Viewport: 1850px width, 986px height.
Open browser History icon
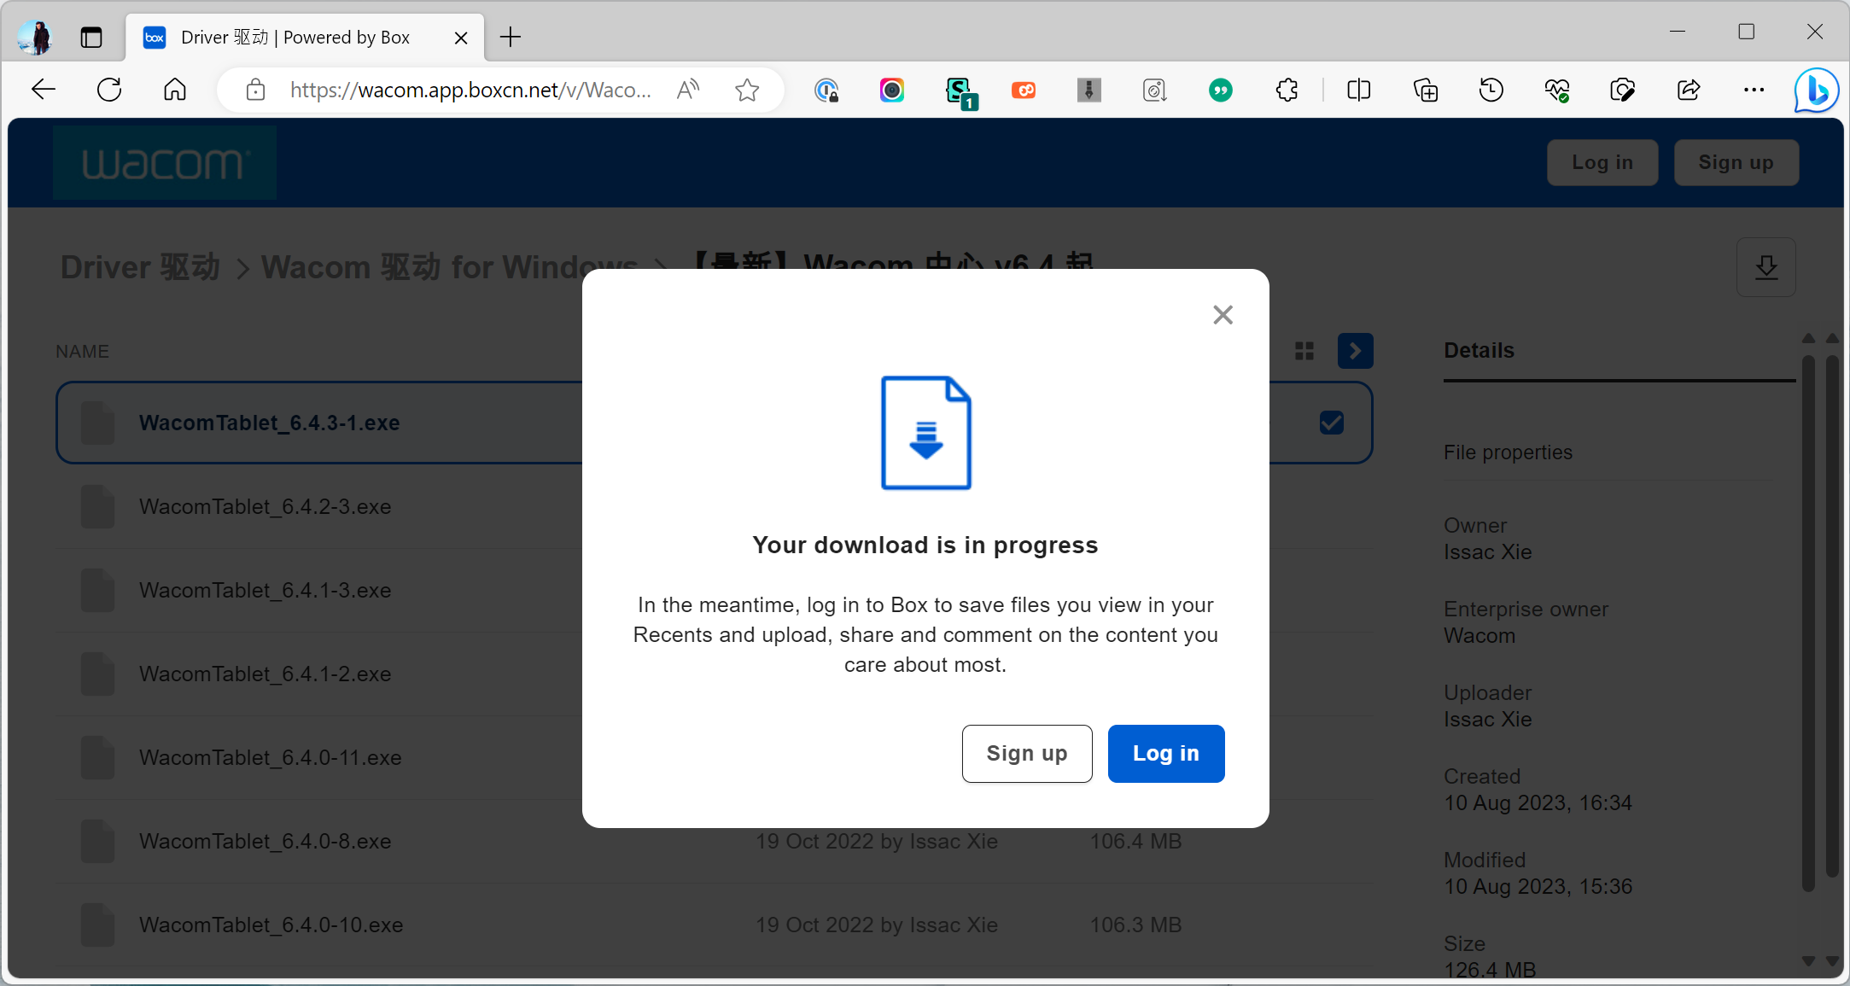(x=1491, y=90)
